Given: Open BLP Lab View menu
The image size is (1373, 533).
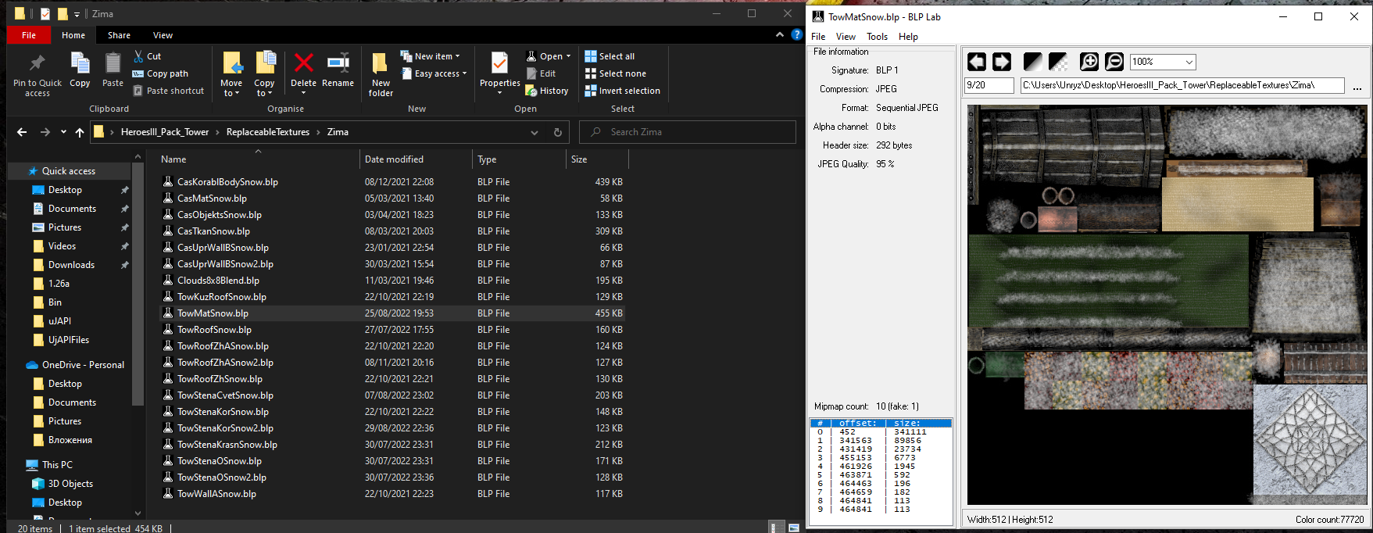Looking at the screenshot, I should pyautogui.click(x=846, y=37).
